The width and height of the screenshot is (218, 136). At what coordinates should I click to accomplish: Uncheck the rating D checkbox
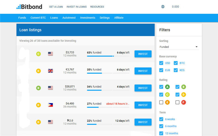(x=177, y=95)
